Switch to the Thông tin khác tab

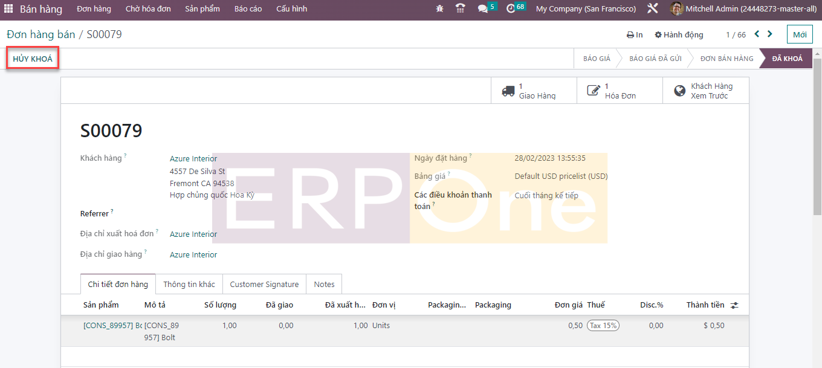[189, 284]
